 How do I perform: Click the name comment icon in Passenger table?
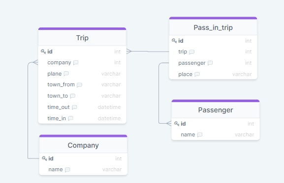pyautogui.click(x=200, y=134)
